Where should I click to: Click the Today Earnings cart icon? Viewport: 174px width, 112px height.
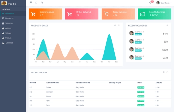106,14
